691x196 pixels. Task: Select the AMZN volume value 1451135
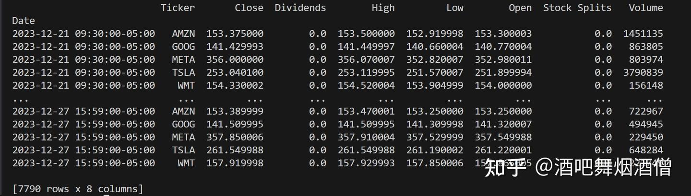pyautogui.click(x=643, y=34)
